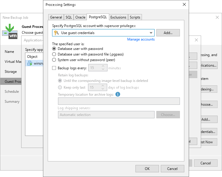Switch to the SQL tab
This screenshot has height=177, width=222.
pos(69,17)
